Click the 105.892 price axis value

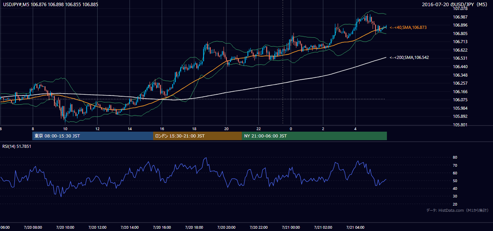[x=461, y=116]
